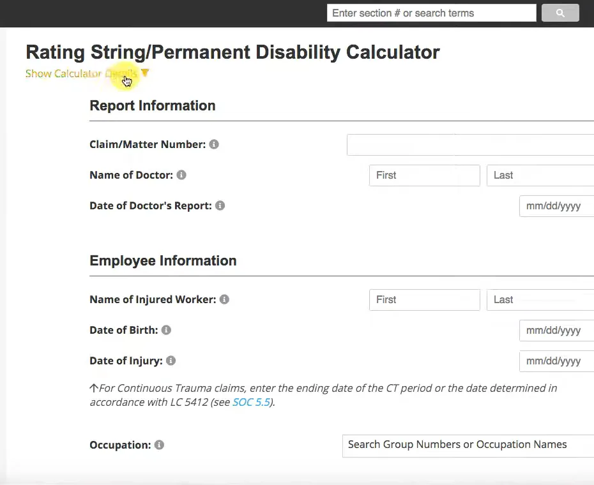
Task: Click the doctor's First name field
Action: tap(425, 175)
